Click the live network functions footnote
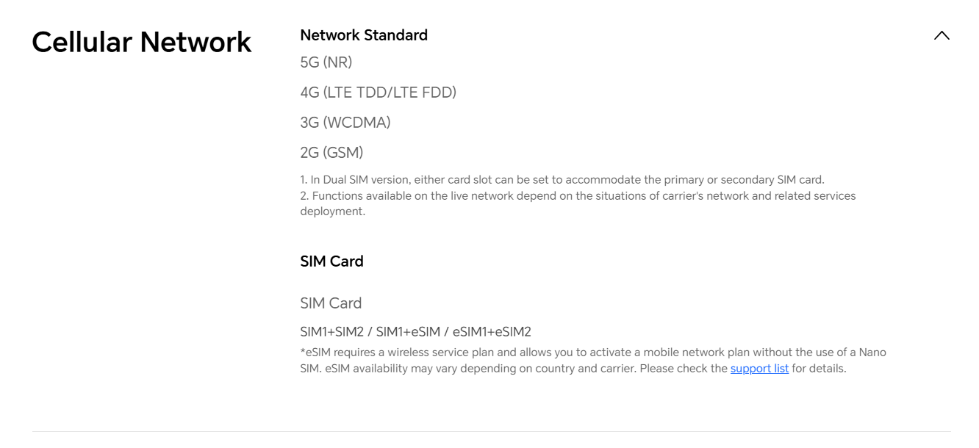Screen dimensions: 979x448 pyautogui.click(x=578, y=196)
